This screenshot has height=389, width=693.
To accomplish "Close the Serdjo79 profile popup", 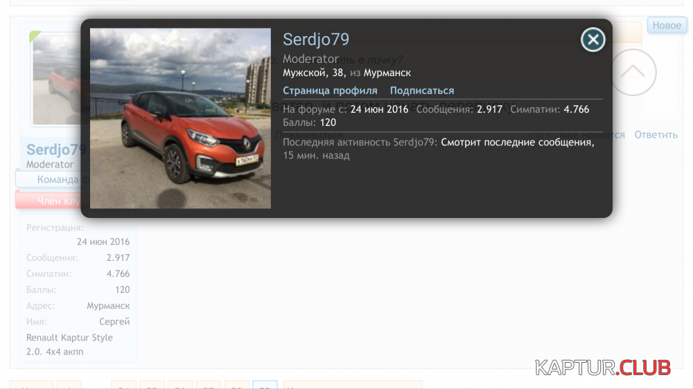I will (x=593, y=40).
